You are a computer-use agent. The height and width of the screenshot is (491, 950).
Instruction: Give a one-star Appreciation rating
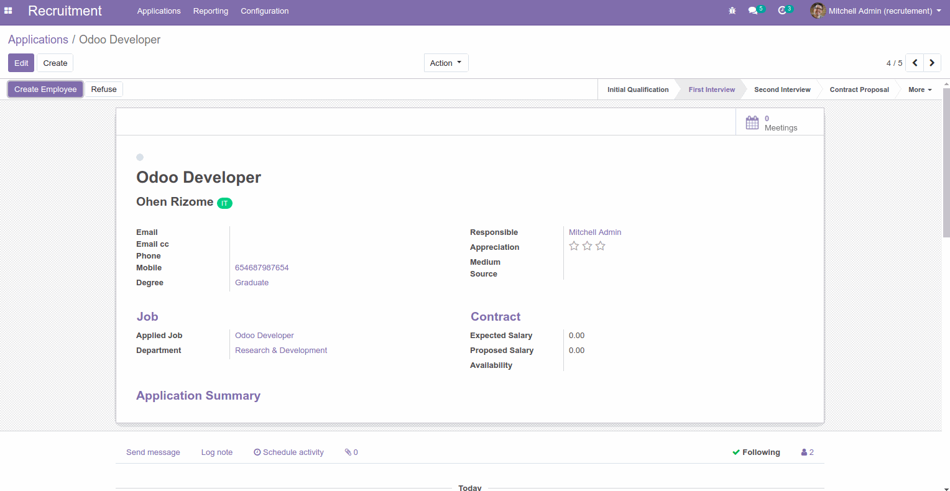coord(573,245)
